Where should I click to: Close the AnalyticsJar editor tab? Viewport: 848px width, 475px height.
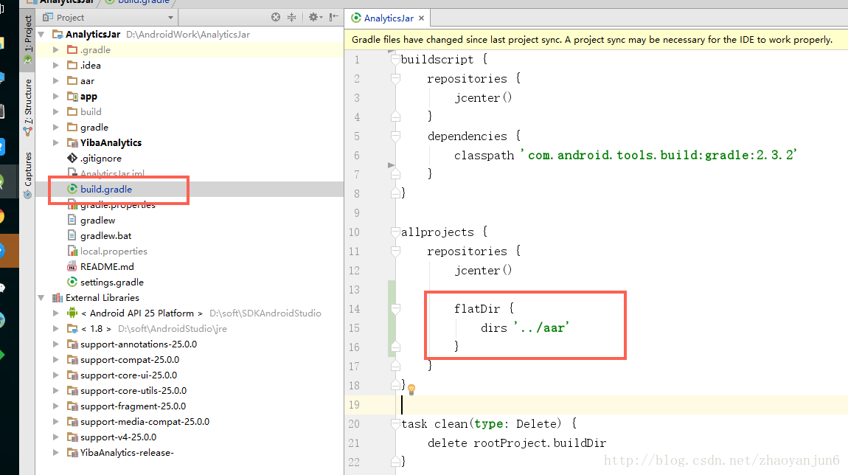(x=421, y=18)
